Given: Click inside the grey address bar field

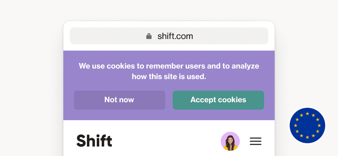Looking at the screenshot, I should [169, 36].
